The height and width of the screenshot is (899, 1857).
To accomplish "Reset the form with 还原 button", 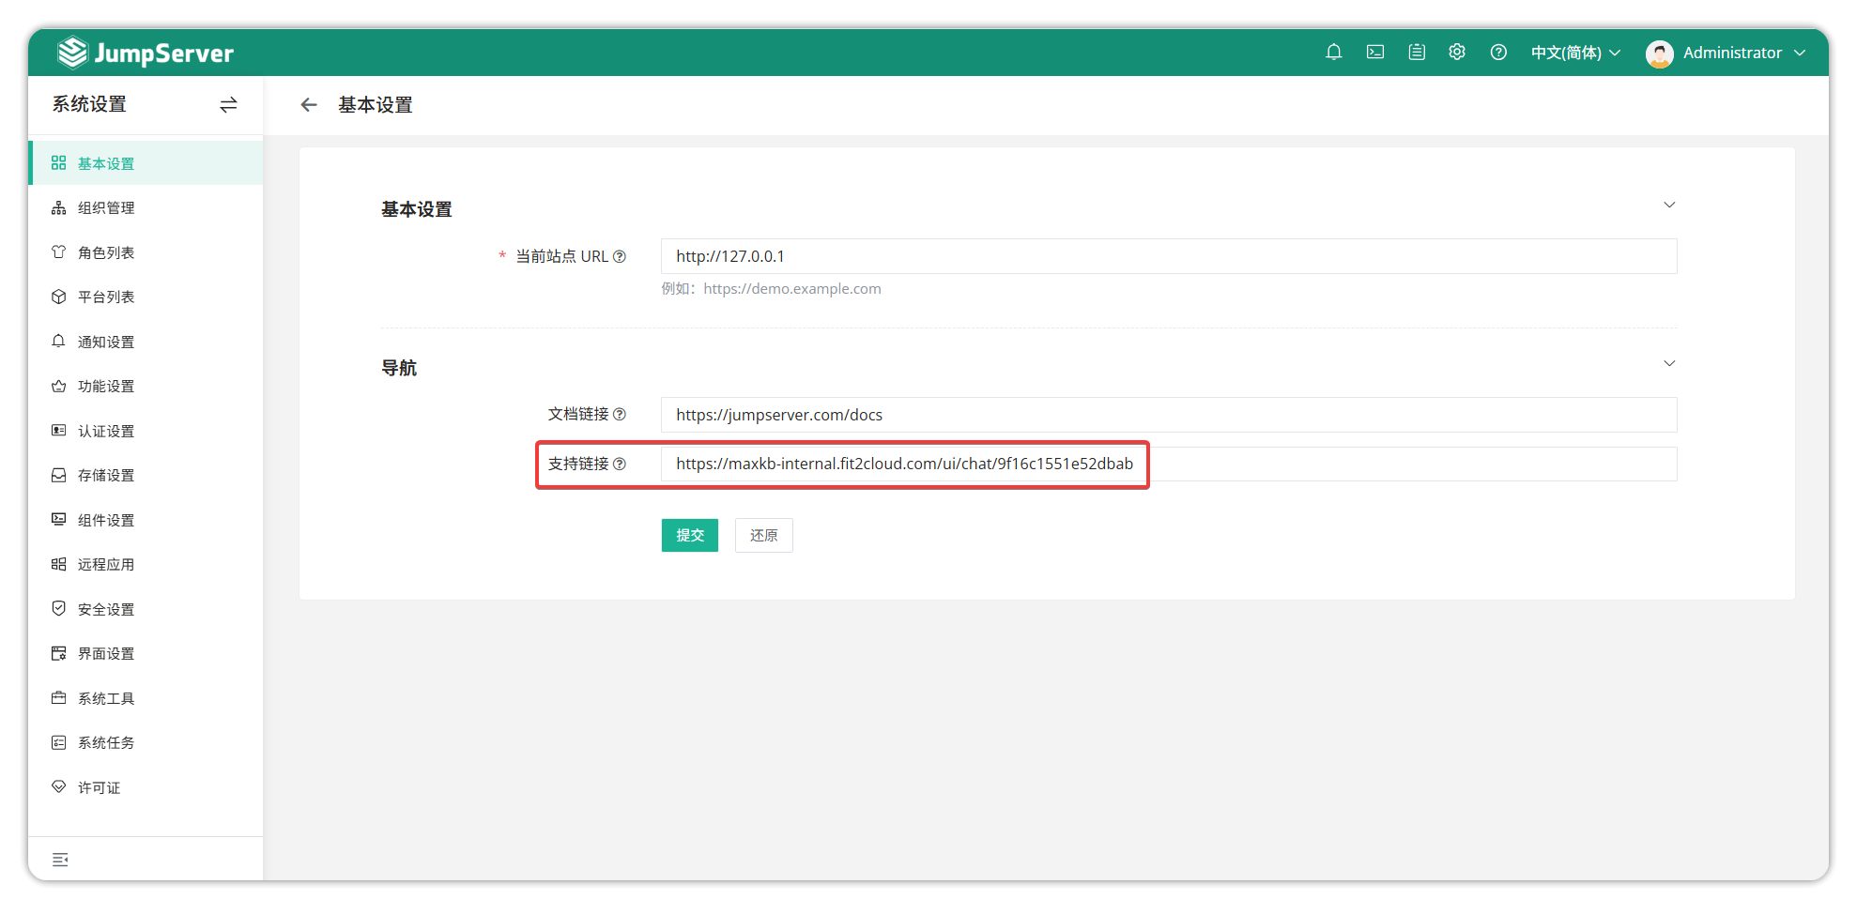I will [763, 535].
